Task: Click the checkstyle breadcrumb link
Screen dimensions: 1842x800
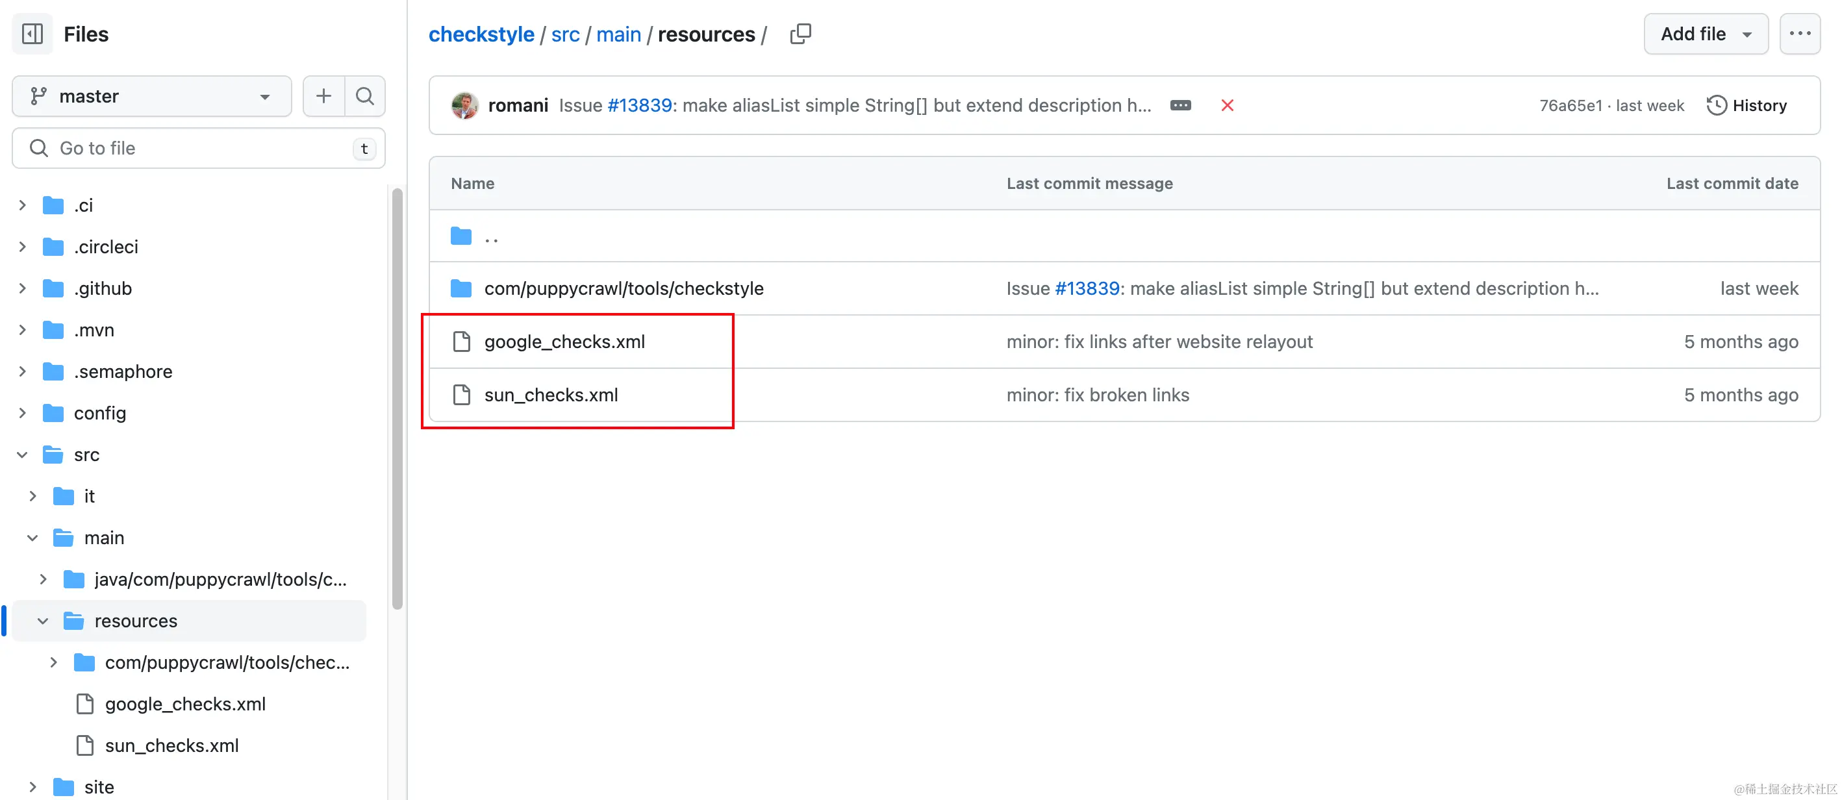Action: click(481, 34)
